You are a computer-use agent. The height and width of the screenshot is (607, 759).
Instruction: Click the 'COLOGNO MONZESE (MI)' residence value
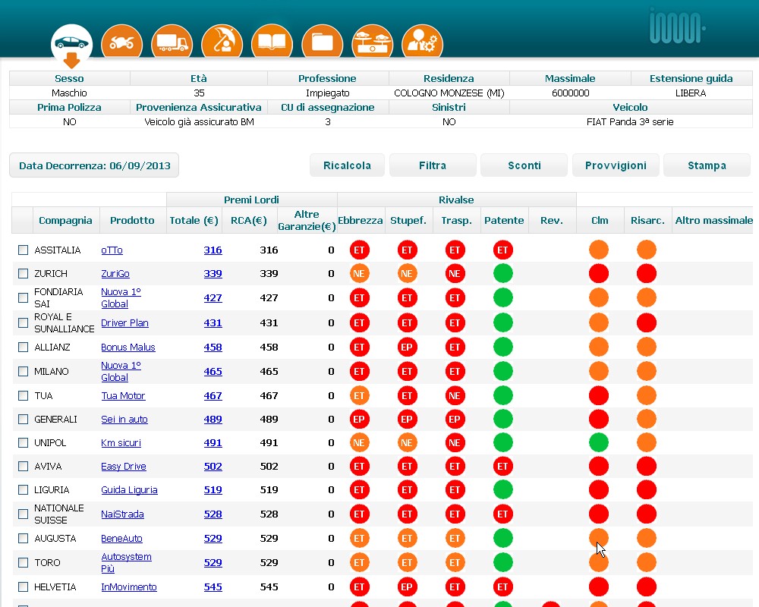coord(449,93)
